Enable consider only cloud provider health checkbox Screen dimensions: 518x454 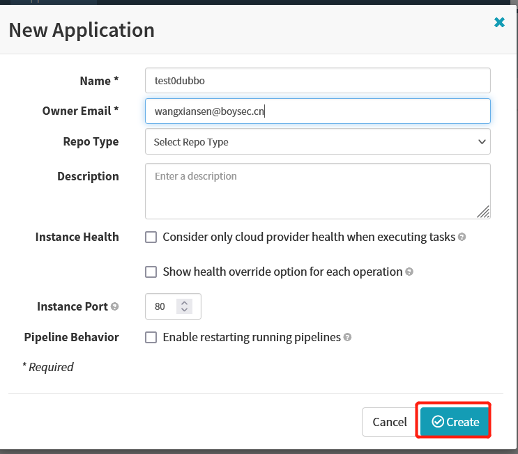[151, 237]
